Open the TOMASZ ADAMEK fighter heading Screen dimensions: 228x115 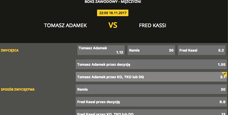pos(65,25)
